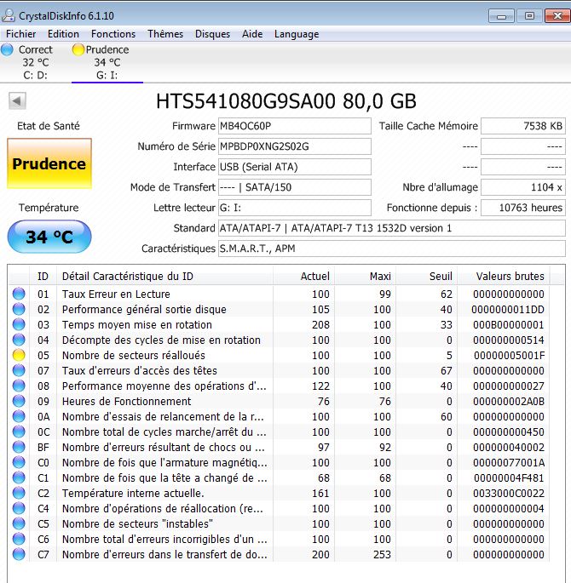Switch to the G: I: disk tab
Screen dimensions: 571x583
click(107, 75)
